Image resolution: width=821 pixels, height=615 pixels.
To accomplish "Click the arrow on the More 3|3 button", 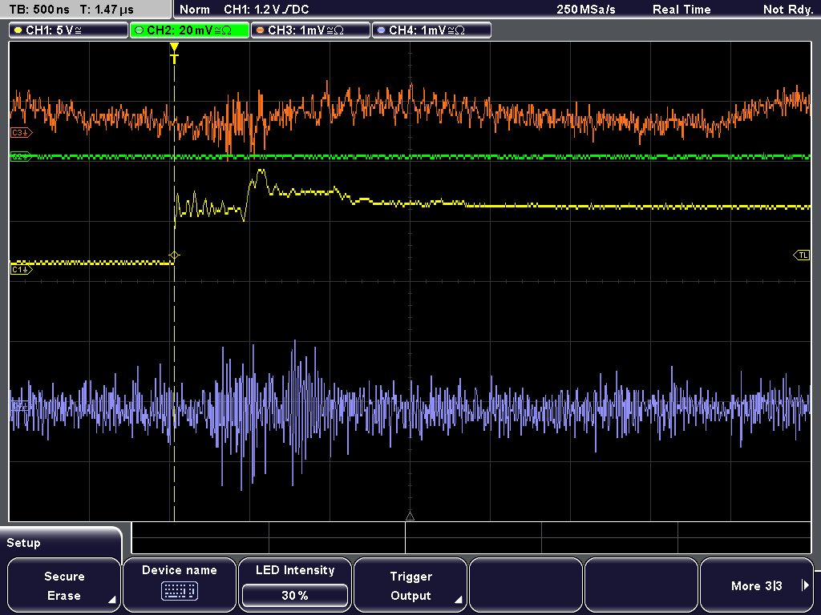I will point(805,585).
